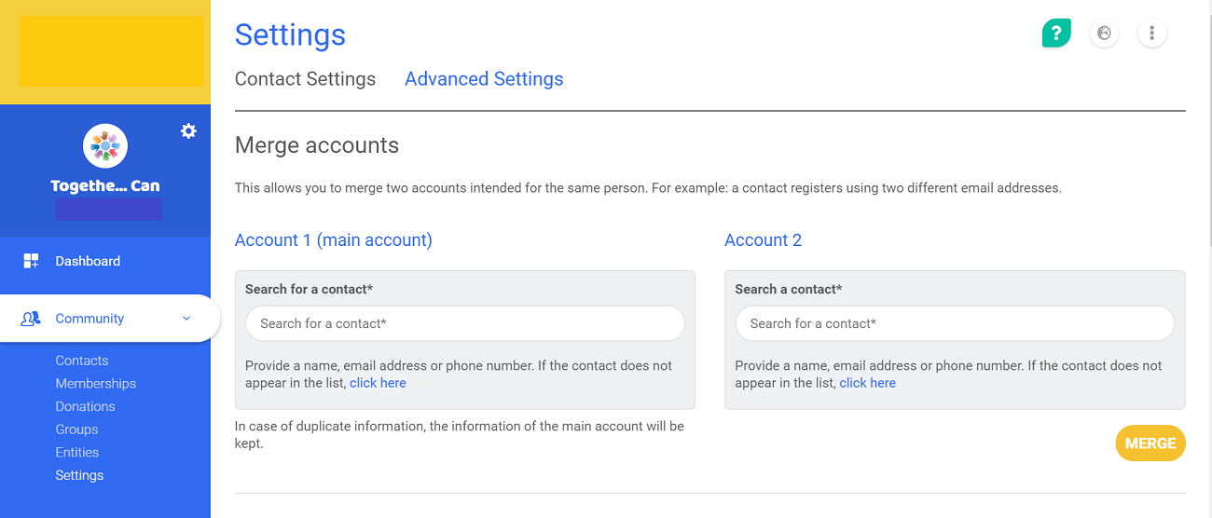1212x518 pixels.
Task: Switch to Advanced Settings tab
Action: coord(484,79)
